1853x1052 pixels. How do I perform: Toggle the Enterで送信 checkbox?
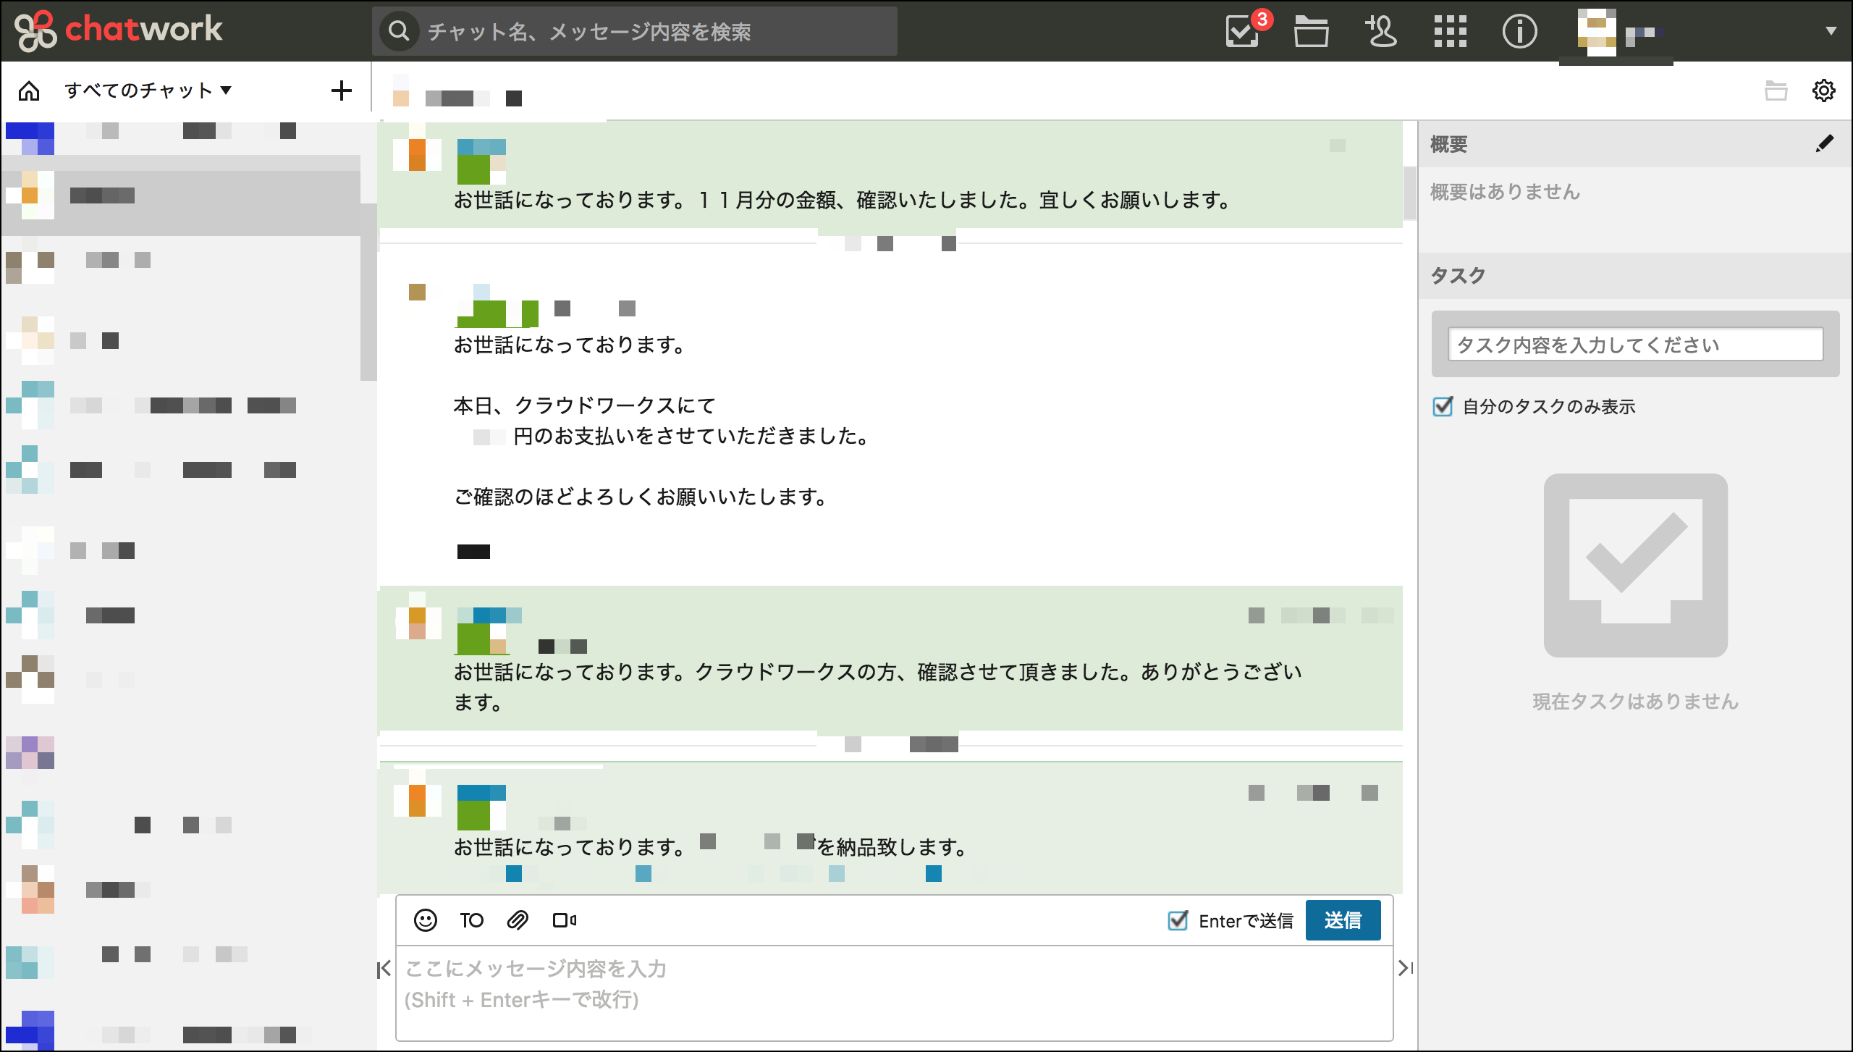(1178, 920)
